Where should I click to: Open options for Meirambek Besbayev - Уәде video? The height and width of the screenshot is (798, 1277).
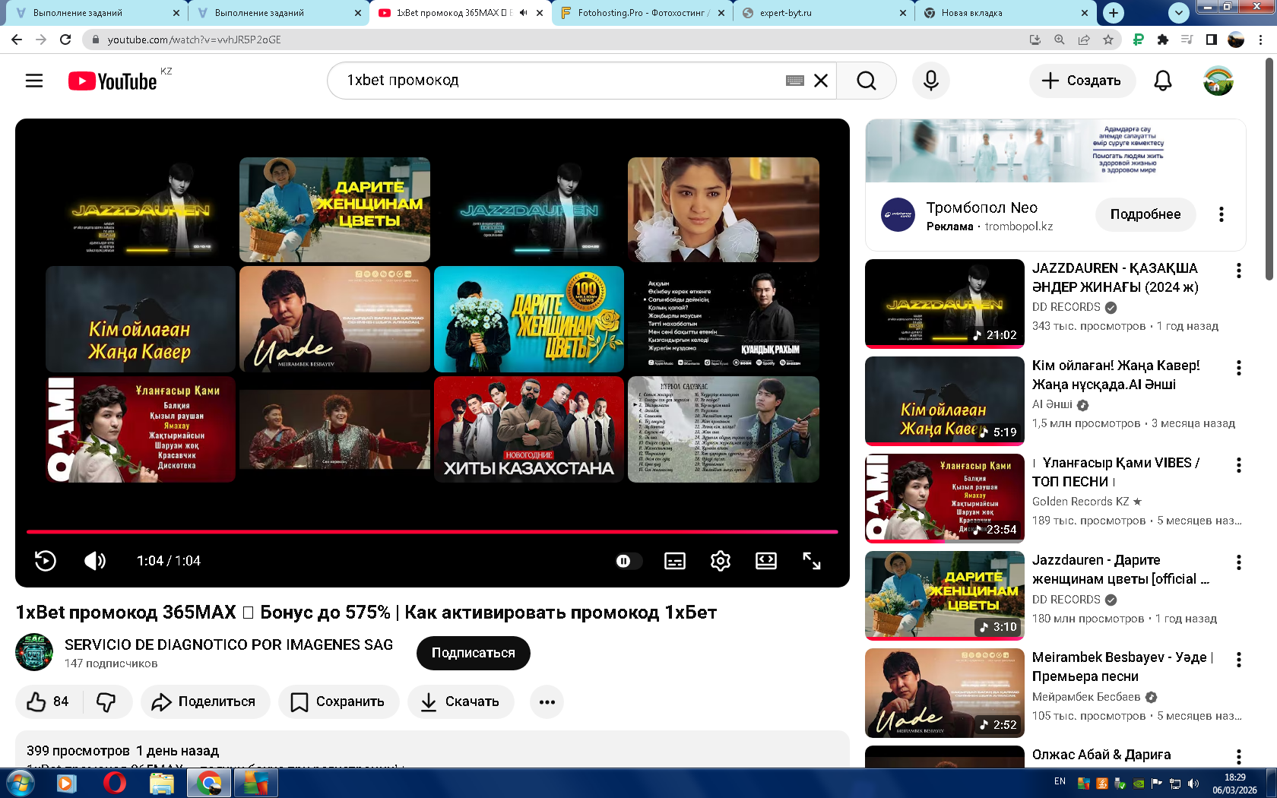point(1239,660)
